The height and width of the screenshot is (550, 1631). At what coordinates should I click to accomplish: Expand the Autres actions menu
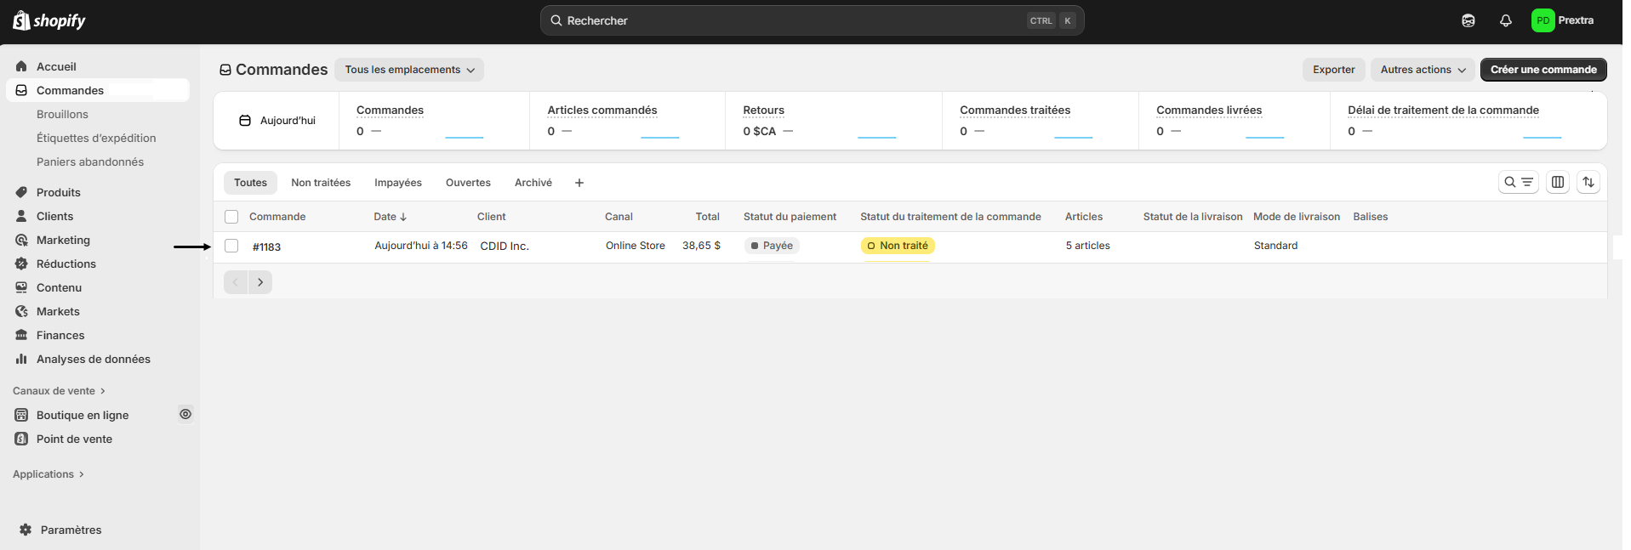click(x=1423, y=70)
